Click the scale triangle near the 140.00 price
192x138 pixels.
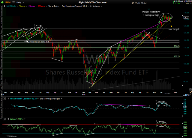(182, 16)
